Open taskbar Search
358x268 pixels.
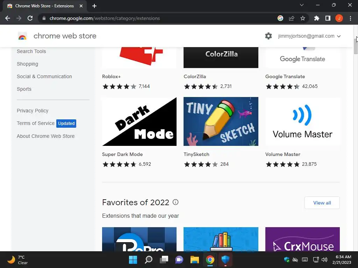tap(149, 260)
